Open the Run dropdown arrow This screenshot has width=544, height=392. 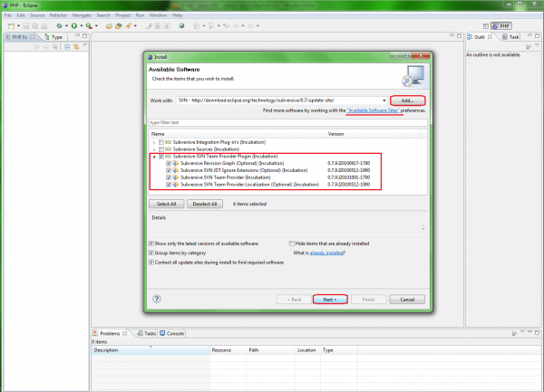[x=82, y=26]
